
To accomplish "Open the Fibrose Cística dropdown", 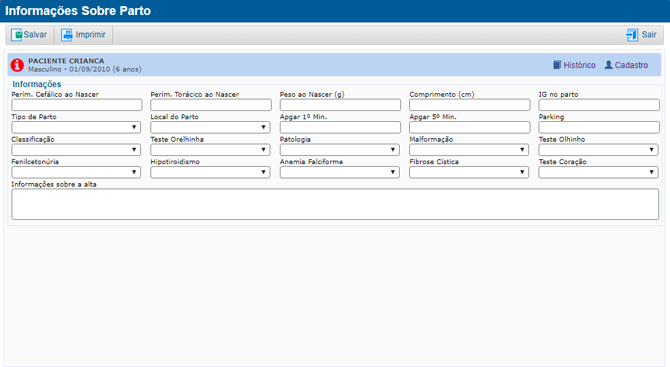I will [469, 172].
